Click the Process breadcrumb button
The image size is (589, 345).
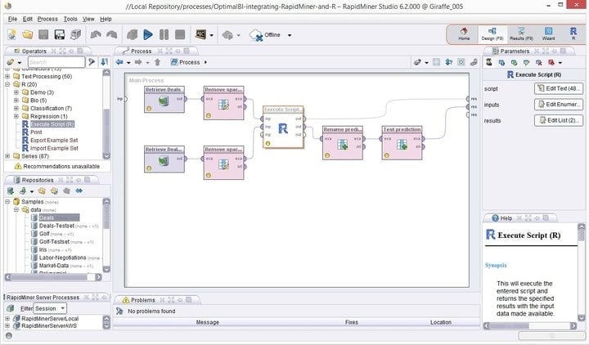(186, 62)
